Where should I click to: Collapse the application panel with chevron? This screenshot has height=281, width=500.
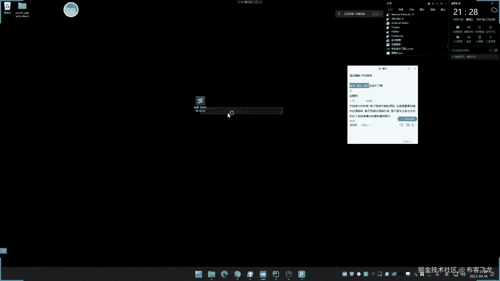pyautogui.click(x=446, y=3)
